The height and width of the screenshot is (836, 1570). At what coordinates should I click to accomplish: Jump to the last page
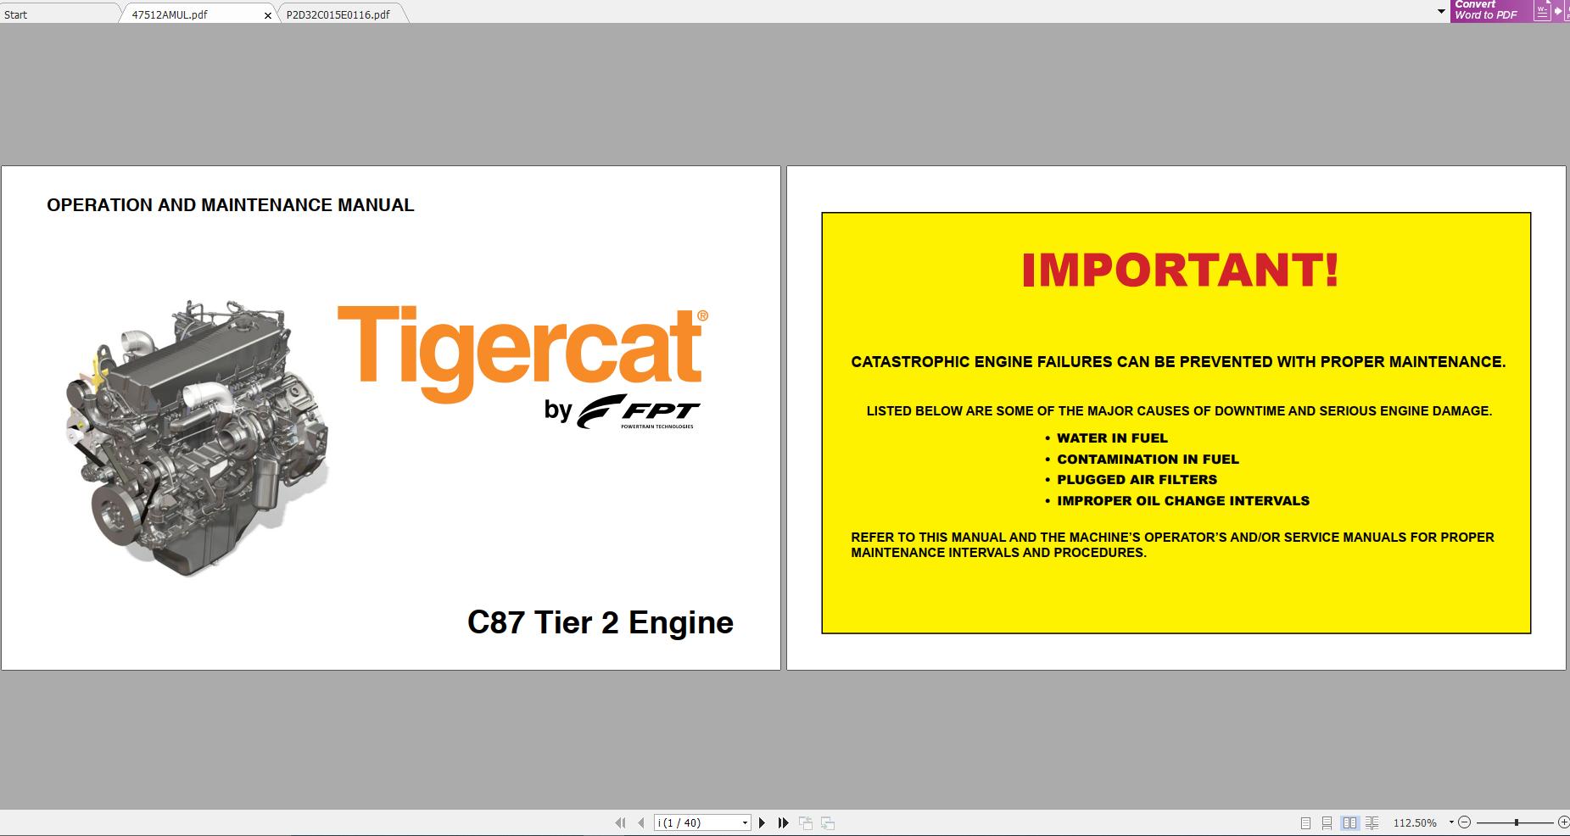[782, 822]
